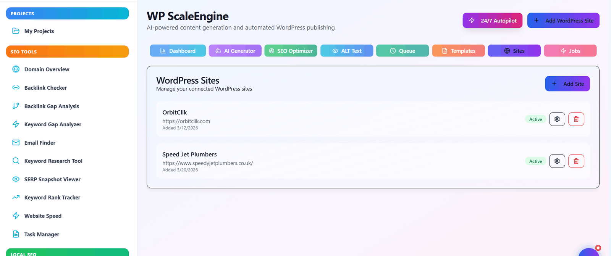Open My Projects in the sidebar
The width and height of the screenshot is (611, 256).
[x=39, y=31]
